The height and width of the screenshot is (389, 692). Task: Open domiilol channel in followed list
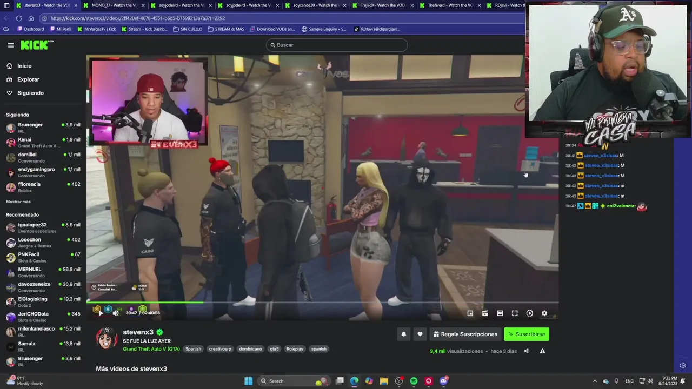click(43, 157)
